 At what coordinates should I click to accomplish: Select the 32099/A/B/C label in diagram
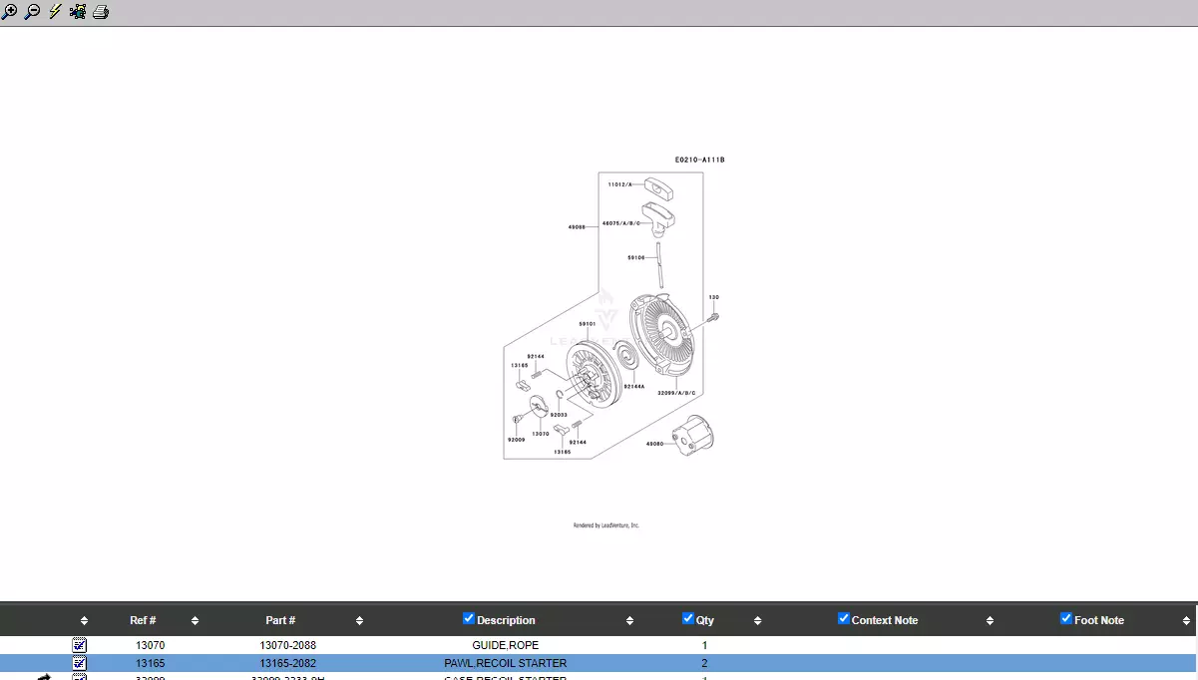click(x=675, y=393)
